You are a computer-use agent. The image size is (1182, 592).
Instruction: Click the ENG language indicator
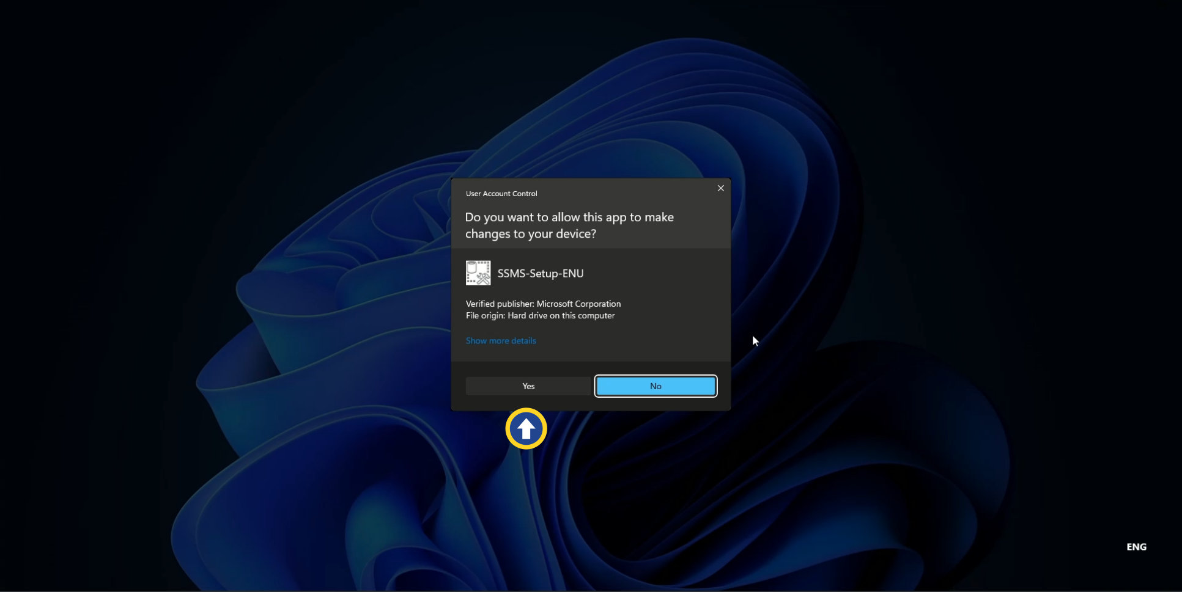[x=1136, y=547]
